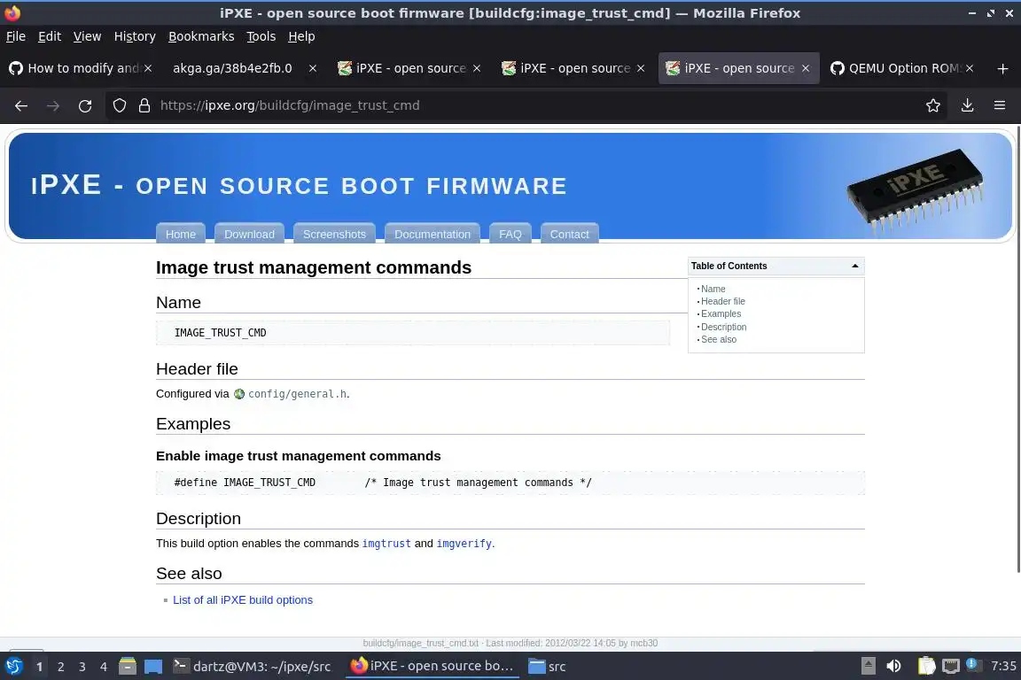Viewport: 1021px width, 680px height.
Task: Switch to workspace 3 in taskbar
Action: point(82,667)
